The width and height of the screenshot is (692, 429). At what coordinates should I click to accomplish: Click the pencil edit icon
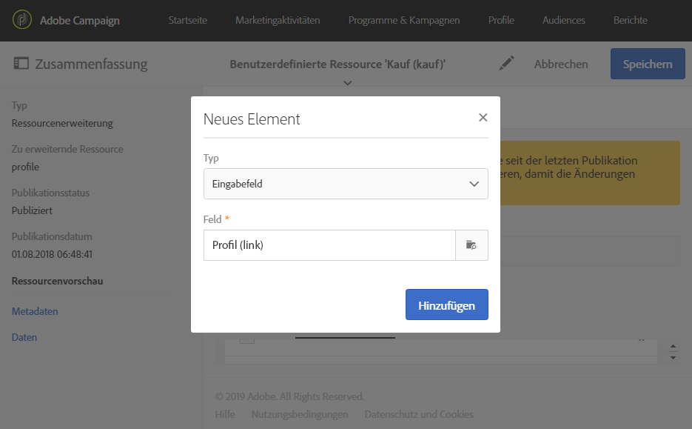pyautogui.click(x=506, y=64)
